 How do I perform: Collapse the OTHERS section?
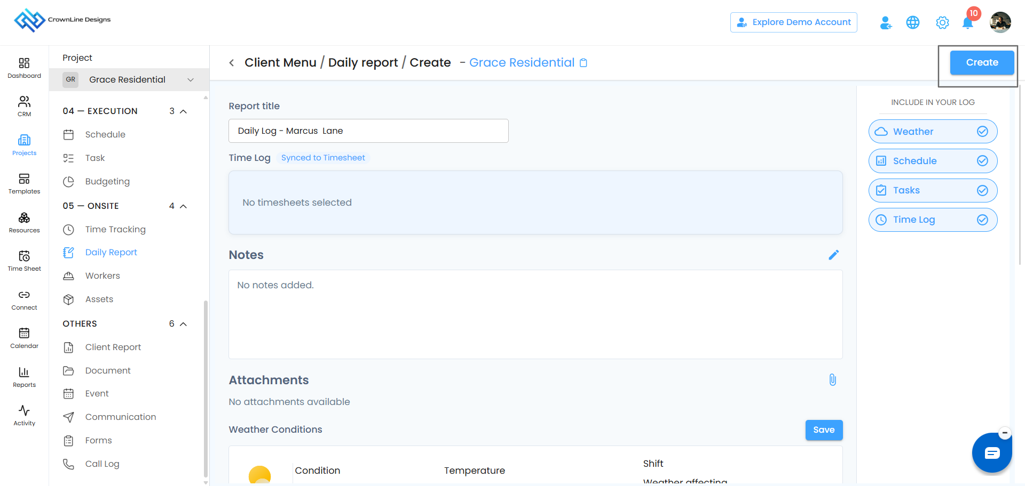coord(183,324)
